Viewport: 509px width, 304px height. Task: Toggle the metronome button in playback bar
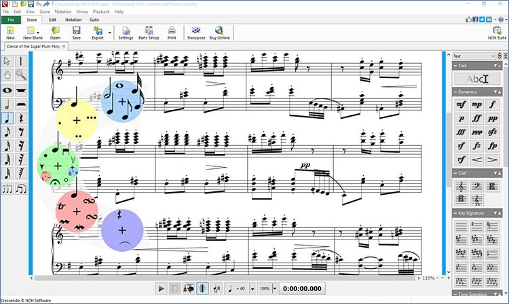(x=202, y=288)
